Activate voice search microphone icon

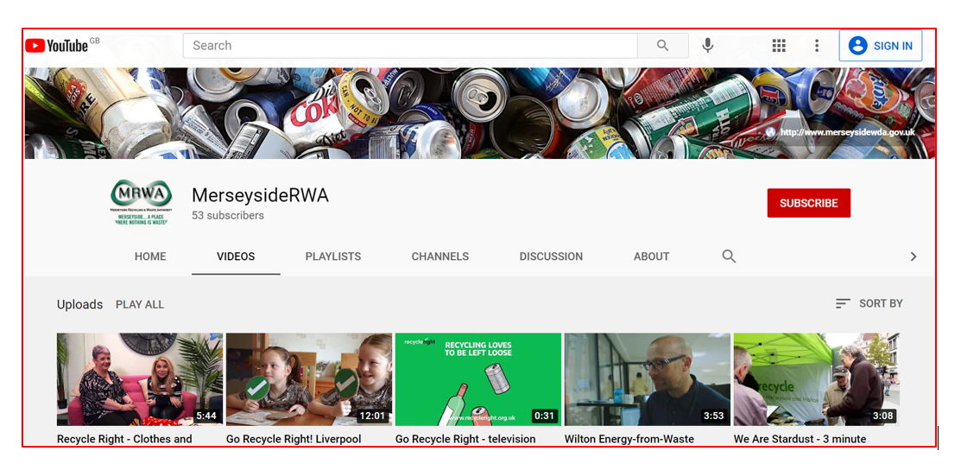[708, 45]
